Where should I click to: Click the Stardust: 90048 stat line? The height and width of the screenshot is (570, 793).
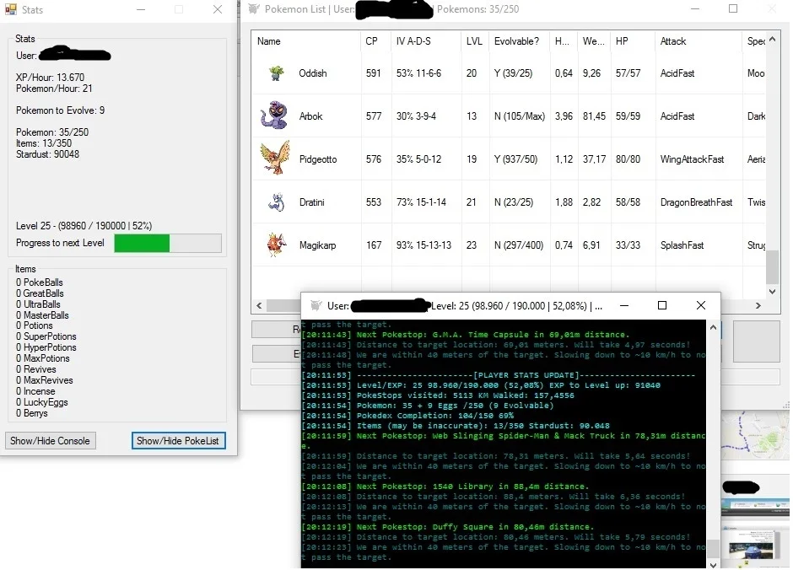[47, 154]
